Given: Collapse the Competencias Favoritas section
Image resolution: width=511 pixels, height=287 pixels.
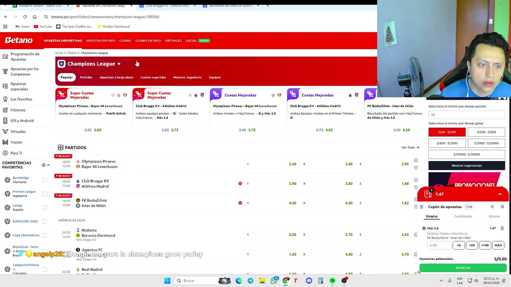Looking at the screenshot, I should pyautogui.click(x=48, y=165).
